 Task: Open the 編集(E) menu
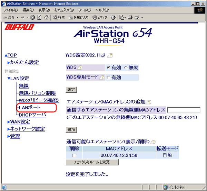pos(28,10)
